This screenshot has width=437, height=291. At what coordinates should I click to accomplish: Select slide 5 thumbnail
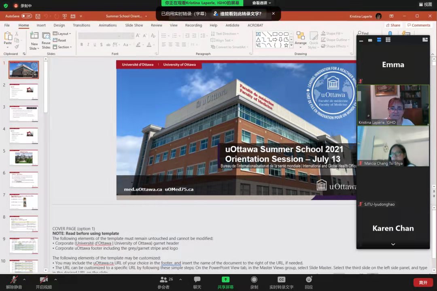point(24,158)
